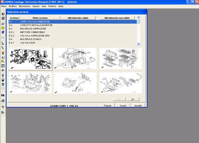Select row E-3 MOLTEPLICE ASPIRAZIONE
The height and width of the screenshot is (143, 199).
pos(73,29)
